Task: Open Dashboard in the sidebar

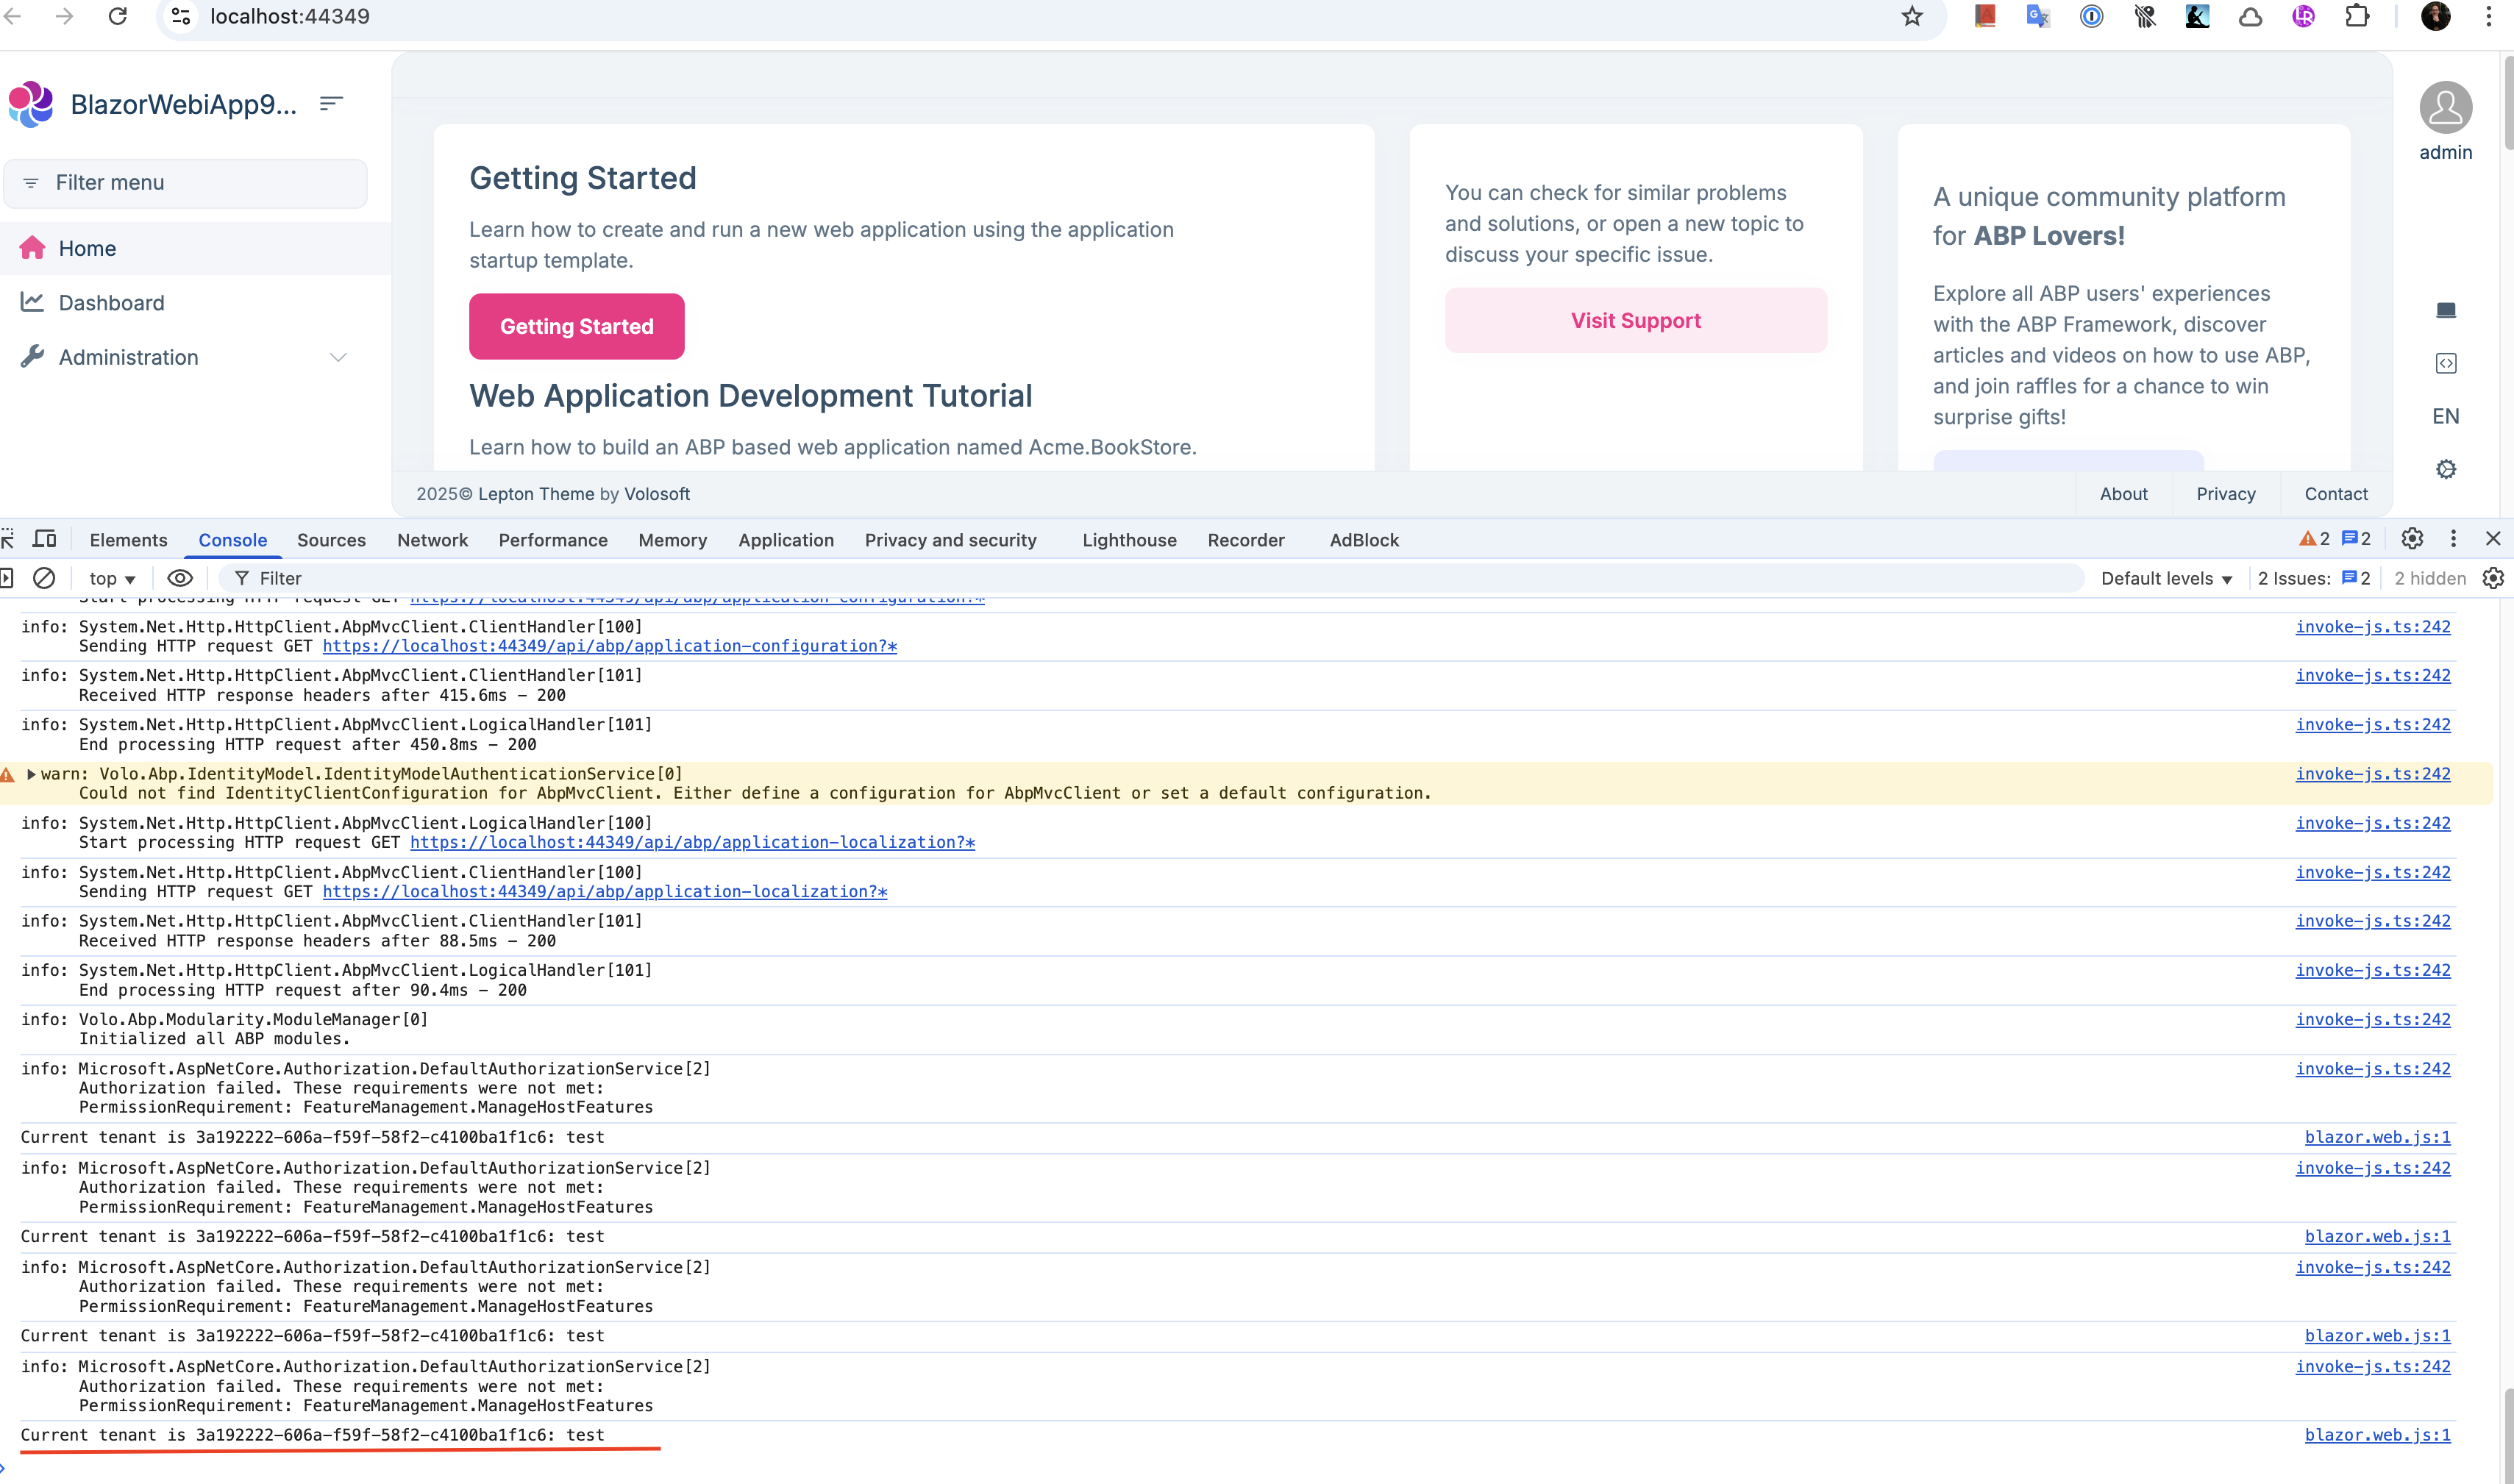Action: tap(111, 303)
